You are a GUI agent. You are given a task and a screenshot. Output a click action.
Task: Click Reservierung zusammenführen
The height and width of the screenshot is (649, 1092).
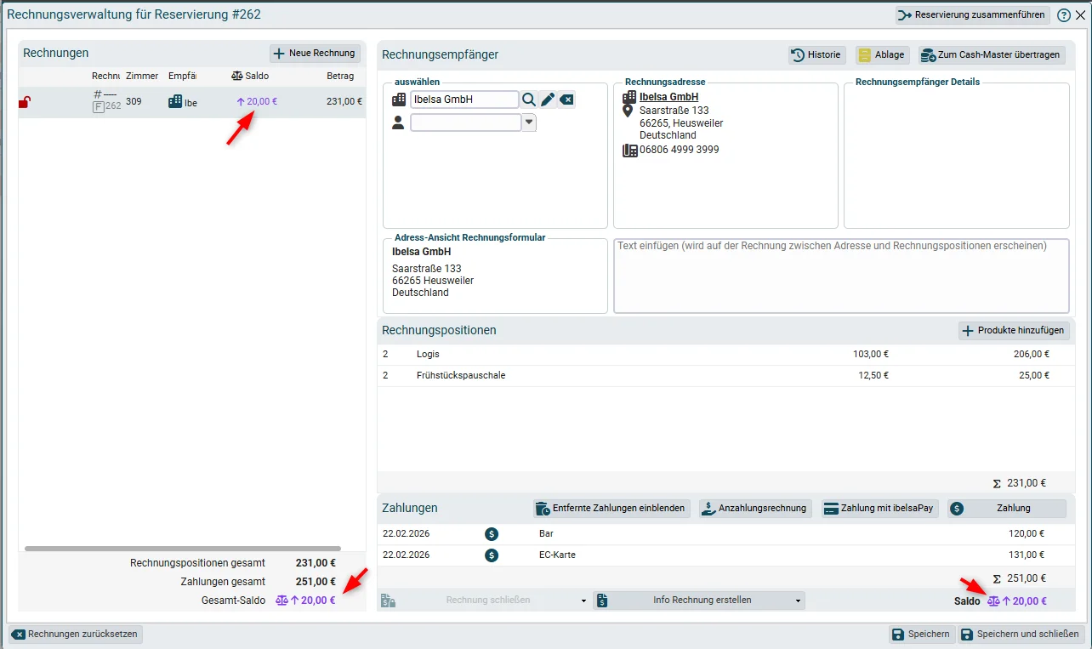pos(972,15)
